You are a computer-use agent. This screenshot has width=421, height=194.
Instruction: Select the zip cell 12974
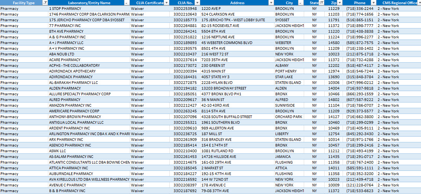pyautogui.click(x=334, y=71)
